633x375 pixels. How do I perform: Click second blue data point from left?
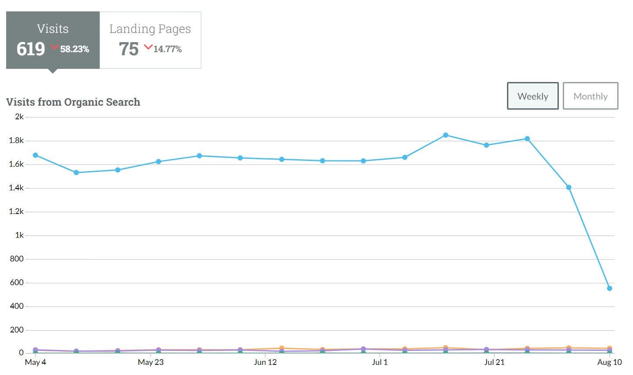click(x=76, y=172)
